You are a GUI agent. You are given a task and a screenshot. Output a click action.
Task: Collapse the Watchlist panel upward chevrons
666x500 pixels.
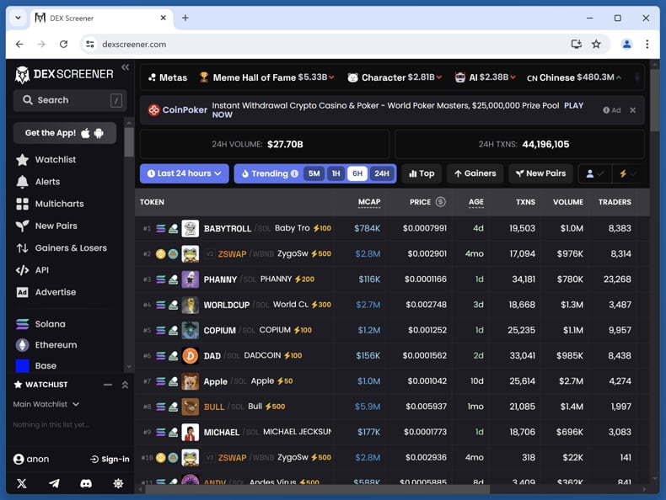pyautogui.click(x=125, y=385)
